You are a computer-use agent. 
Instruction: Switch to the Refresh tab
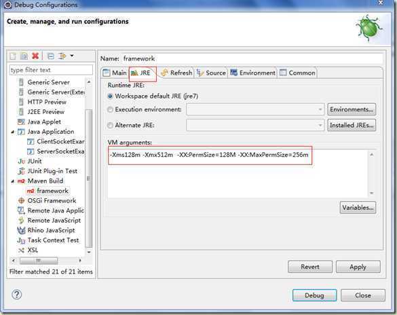pos(176,73)
